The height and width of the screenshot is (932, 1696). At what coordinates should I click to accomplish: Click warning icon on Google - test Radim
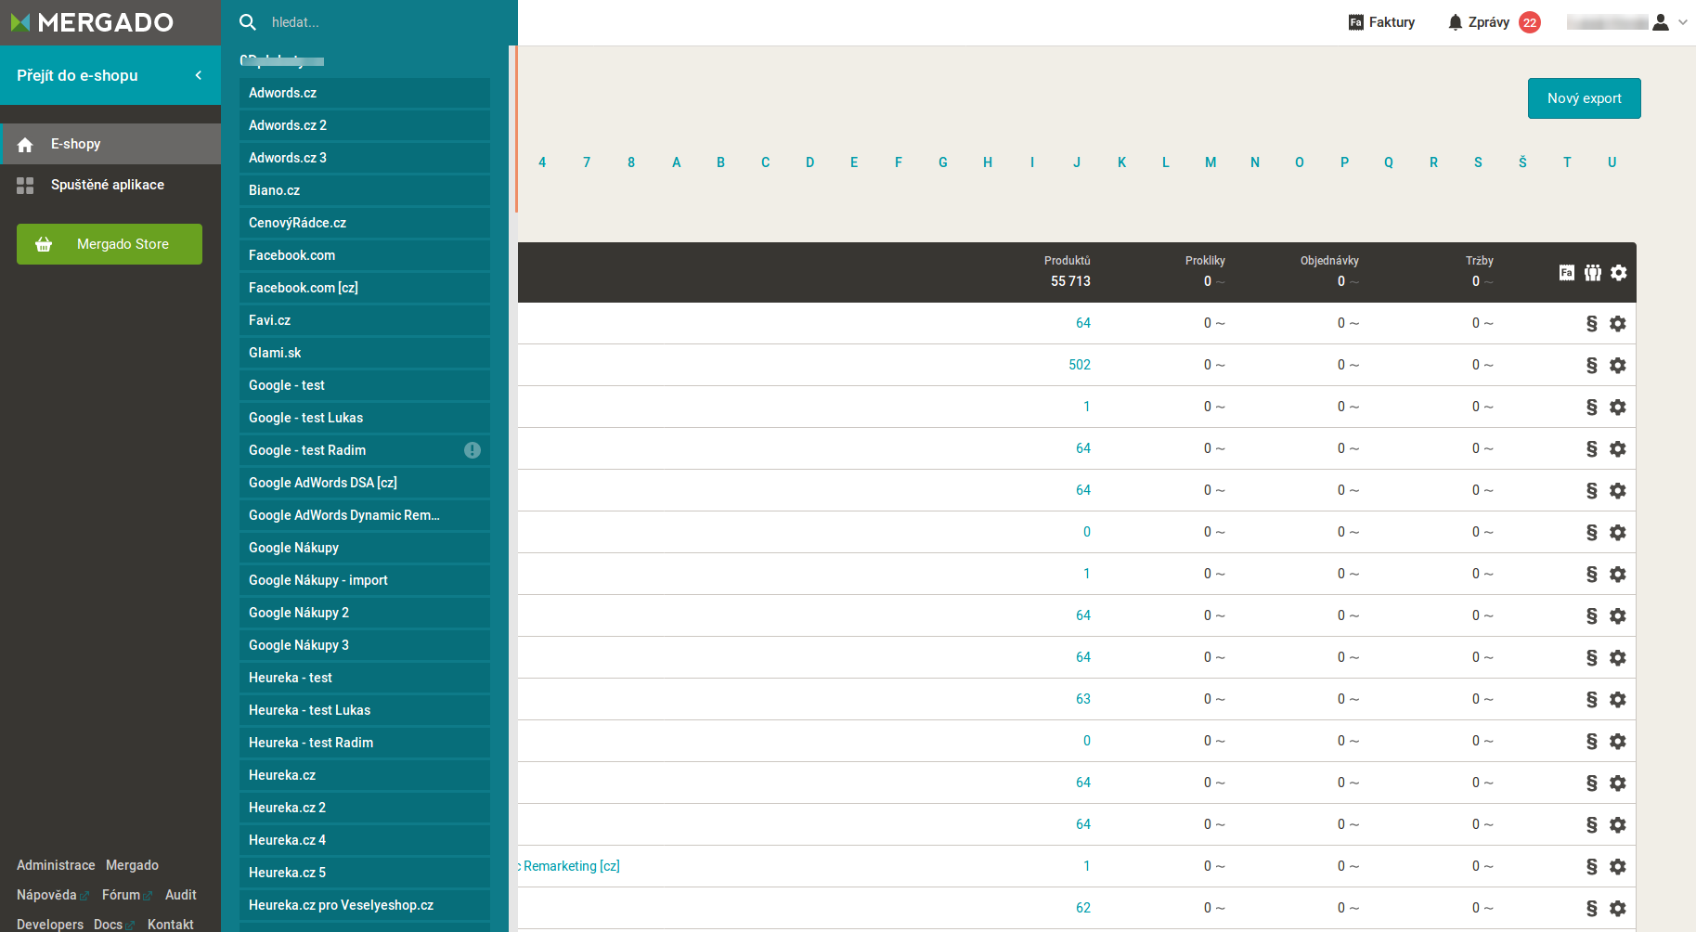click(x=473, y=450)
